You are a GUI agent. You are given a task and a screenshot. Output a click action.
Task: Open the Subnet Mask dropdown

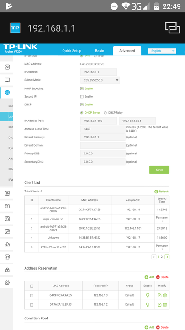[x=100, y=80]
